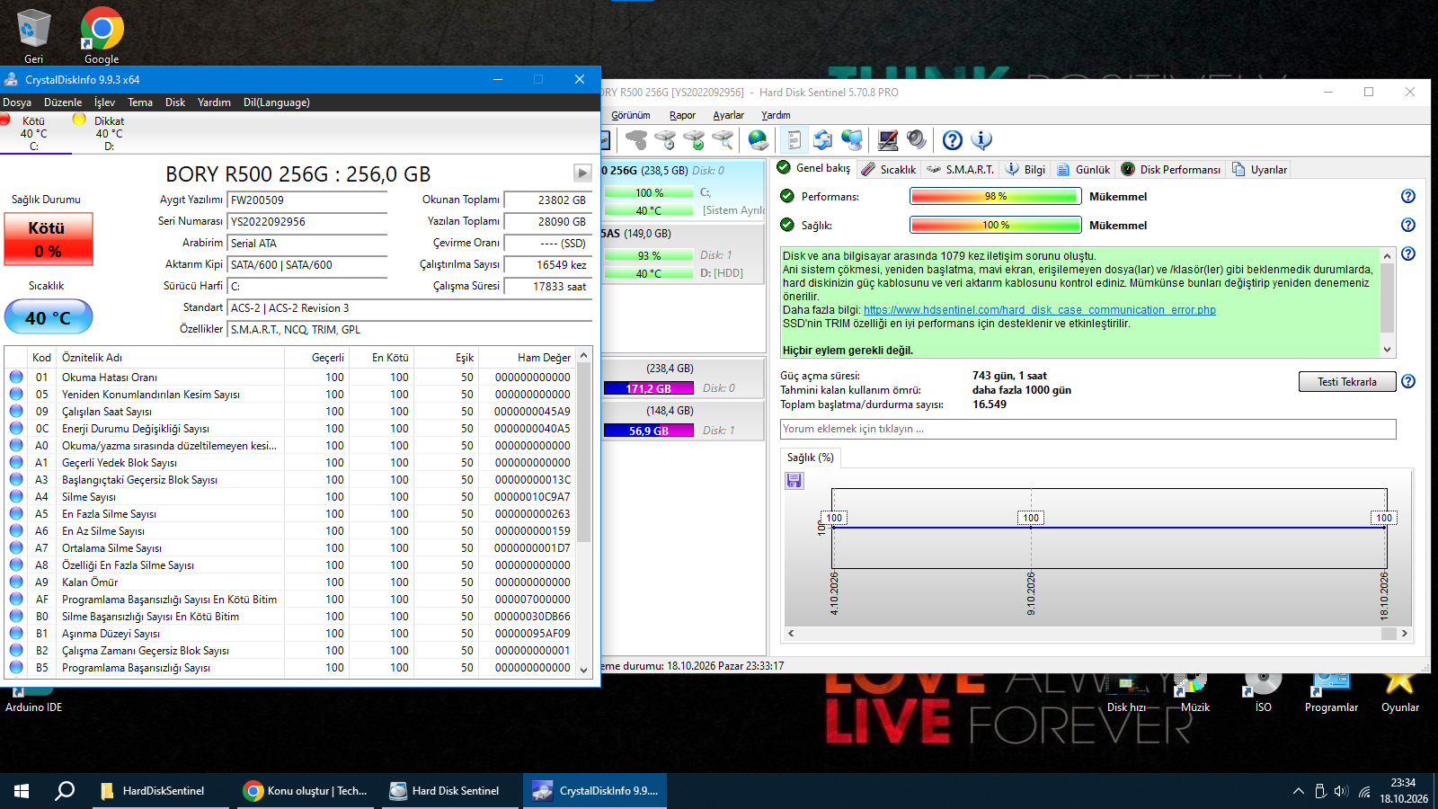1438x809 pixels.
Task: Switch to the Disk Performansı tab
Action: 1170,169
